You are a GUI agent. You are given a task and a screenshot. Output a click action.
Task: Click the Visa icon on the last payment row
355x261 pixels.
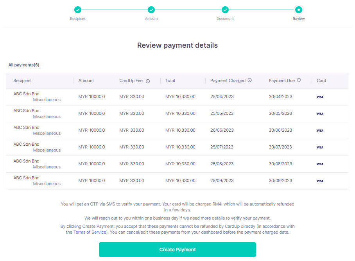coord(320,181)
